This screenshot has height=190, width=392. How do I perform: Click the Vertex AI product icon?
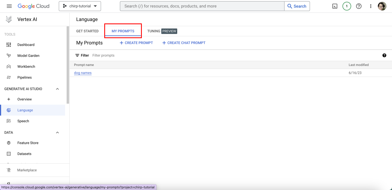coord(9,19)
